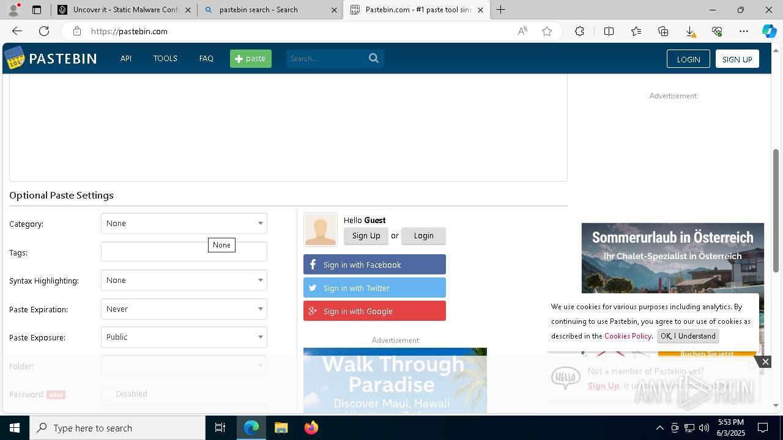Click the Pastebin logo icon
The height and width of the screenshot is (440, 783).
15,58
